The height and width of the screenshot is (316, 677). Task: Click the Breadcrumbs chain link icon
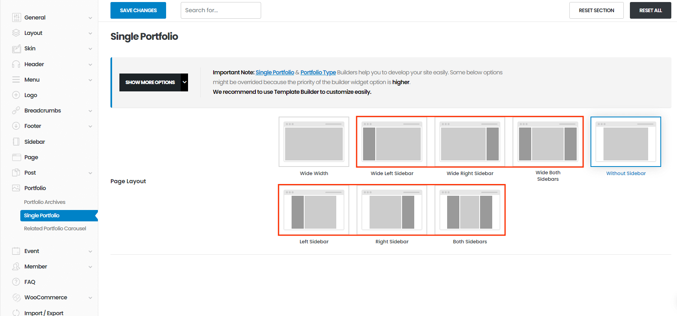coord(16,110)
